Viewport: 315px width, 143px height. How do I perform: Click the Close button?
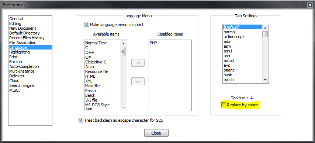coord(156,133)
